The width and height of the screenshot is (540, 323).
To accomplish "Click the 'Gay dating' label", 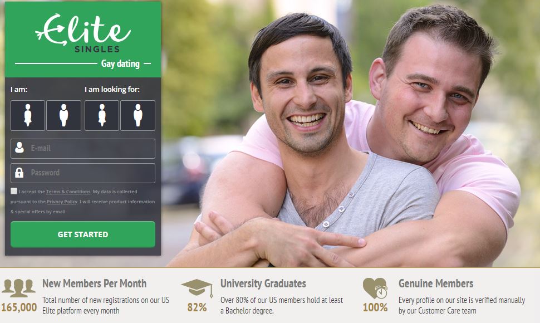I will point(120,63).
